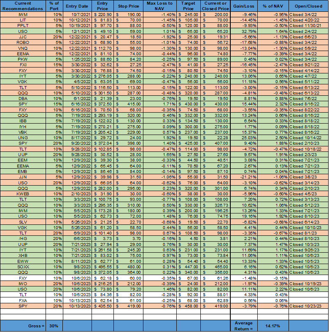Click the $ 495.55 entry price

(102, 267)
